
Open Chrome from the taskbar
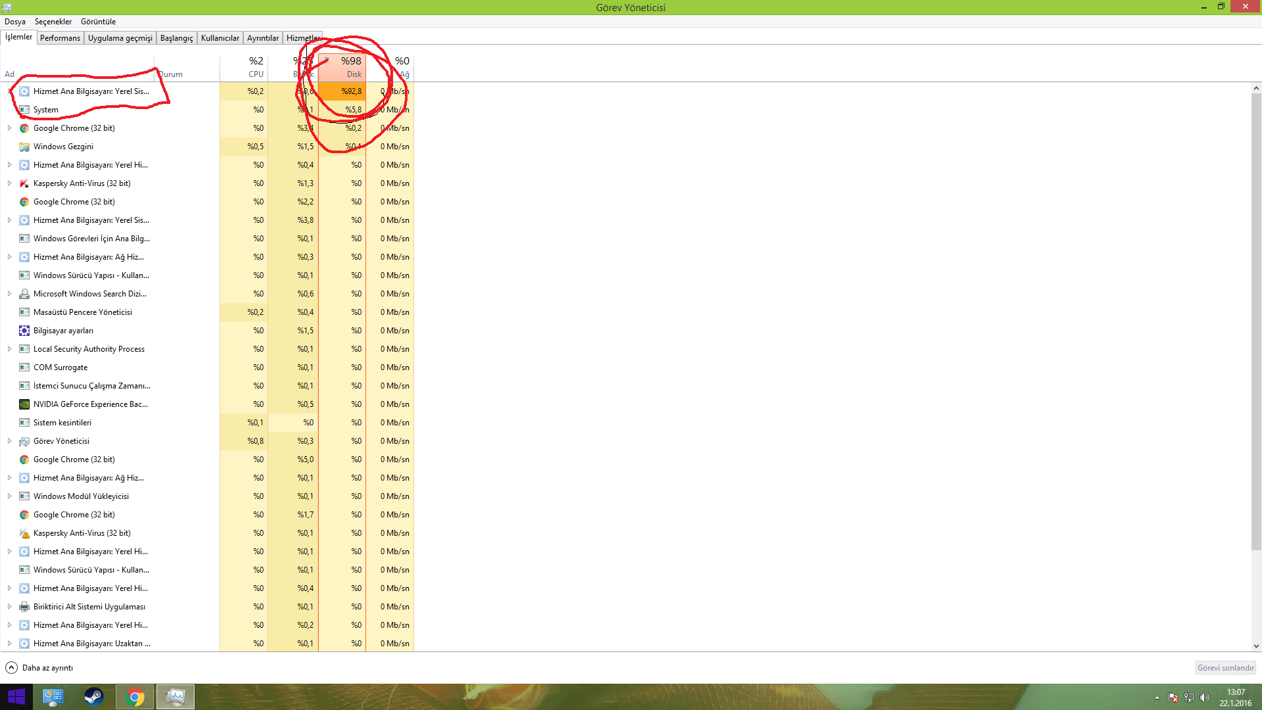coord(135,697)
